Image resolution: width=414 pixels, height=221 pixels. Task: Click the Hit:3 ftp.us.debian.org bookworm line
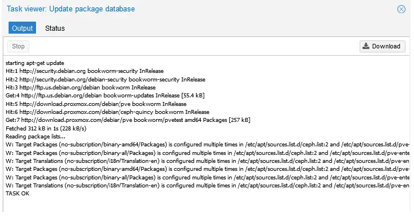(x=81, y=87)
